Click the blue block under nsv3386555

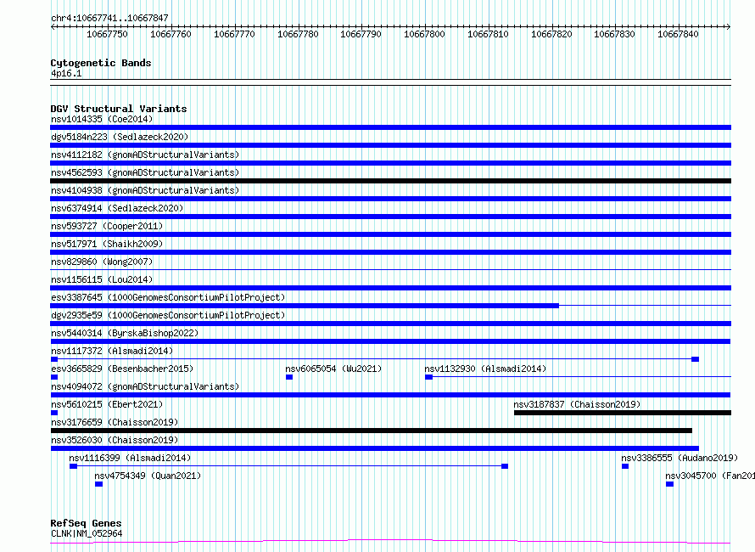pos(625,466)
